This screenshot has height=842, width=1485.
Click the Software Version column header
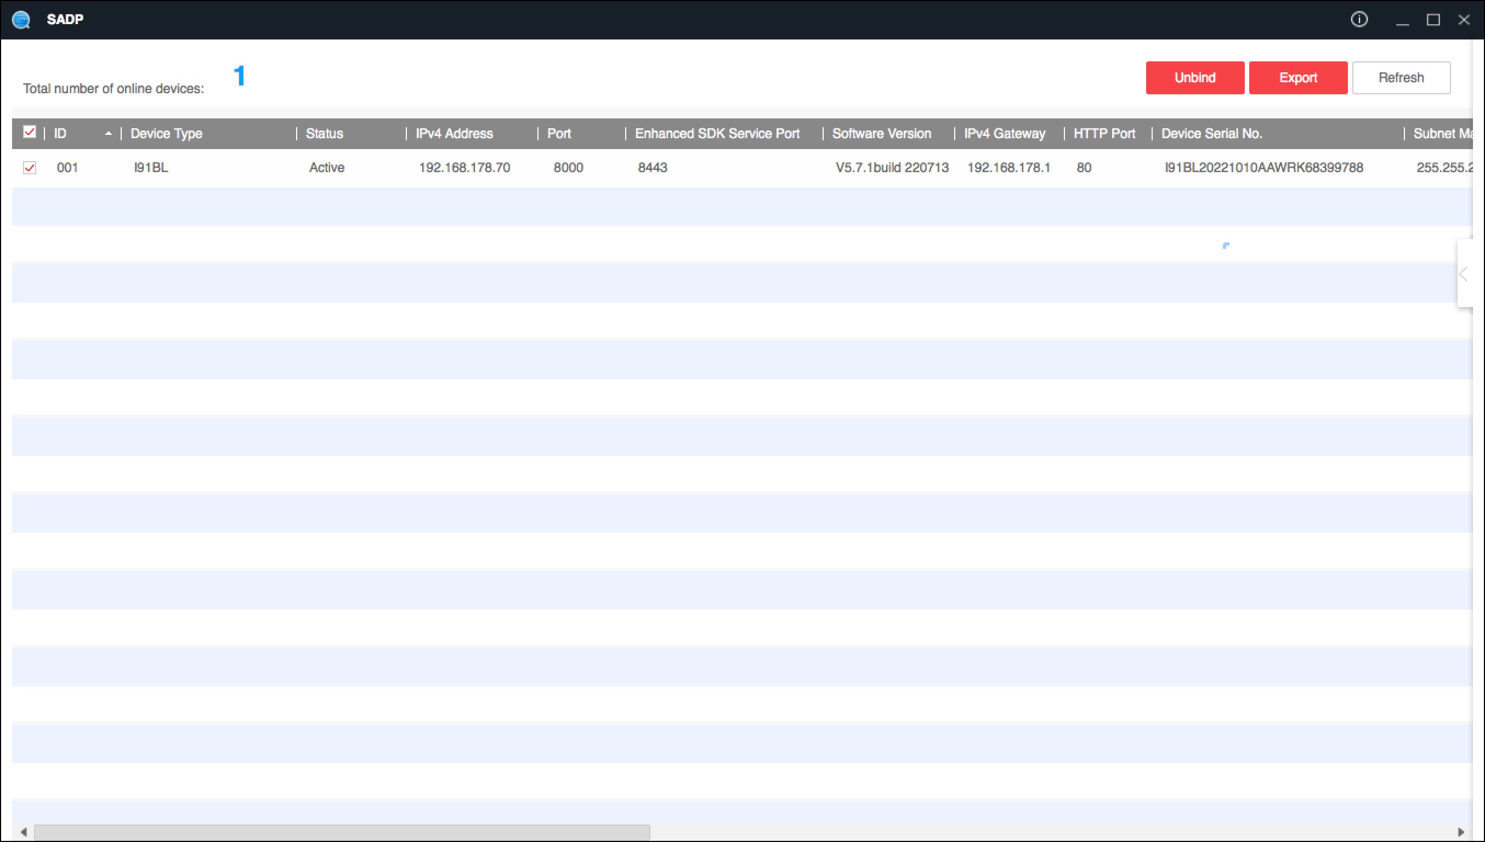click(x=881, y=134)
